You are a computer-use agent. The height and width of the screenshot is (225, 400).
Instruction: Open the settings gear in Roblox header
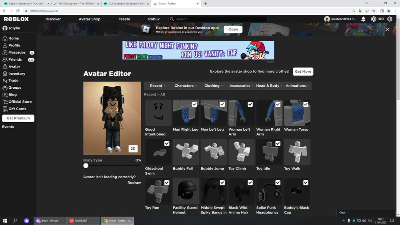(390, 19)
